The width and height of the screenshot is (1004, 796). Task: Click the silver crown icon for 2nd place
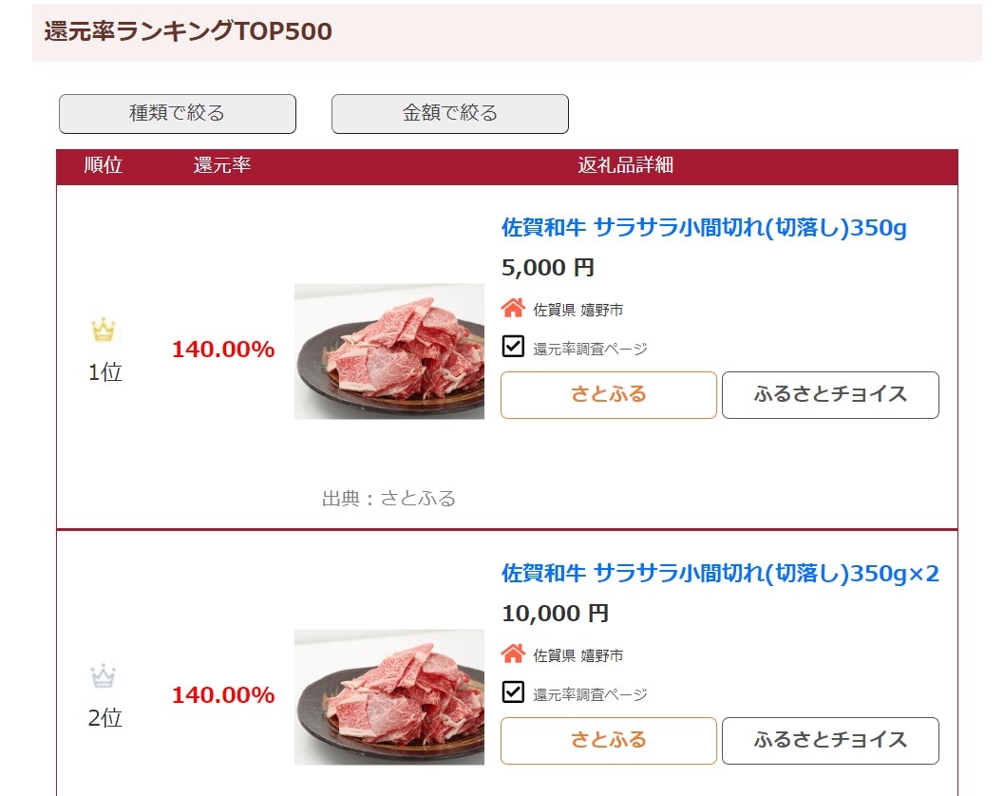tap(103, 675)
